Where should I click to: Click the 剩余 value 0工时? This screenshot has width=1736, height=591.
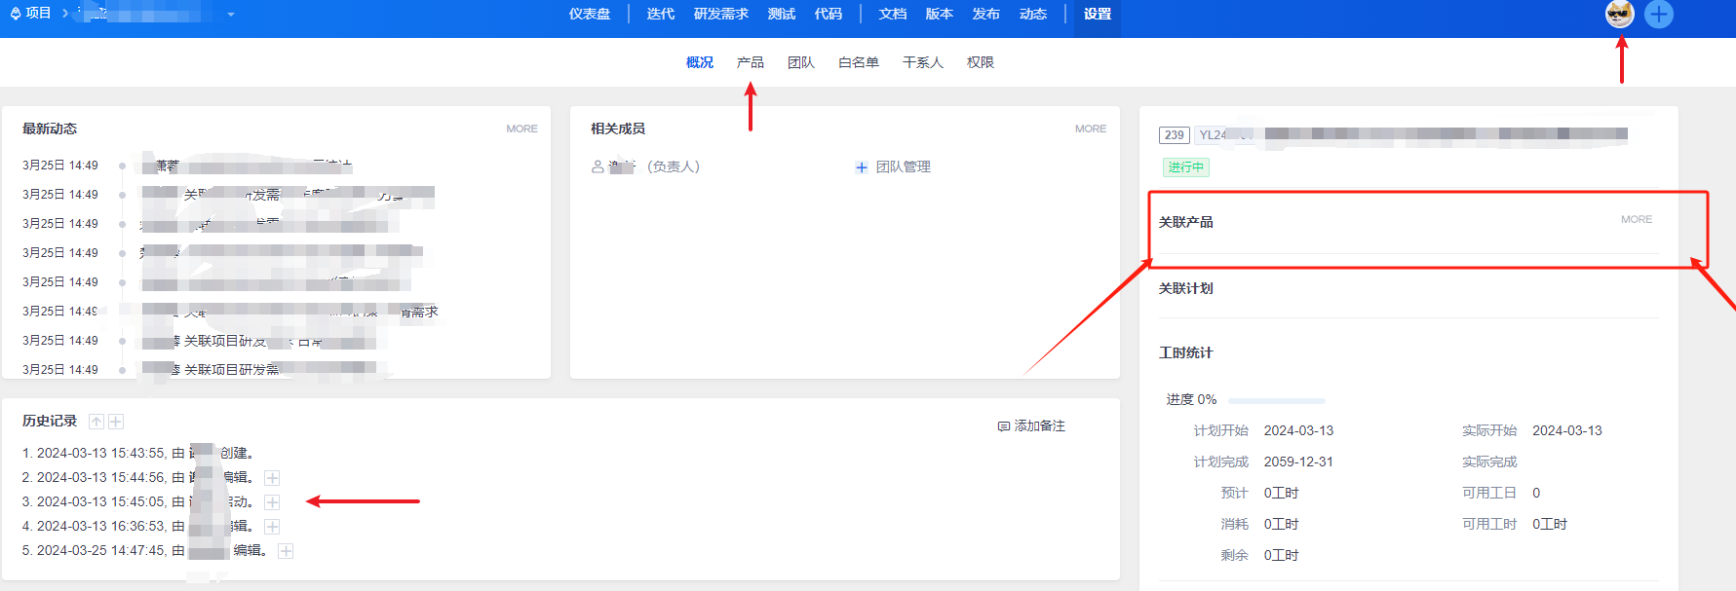click(x=1282, y=555)
